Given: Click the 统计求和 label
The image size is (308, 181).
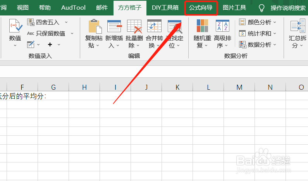Looking at the screenshot, I should [260, 34].
